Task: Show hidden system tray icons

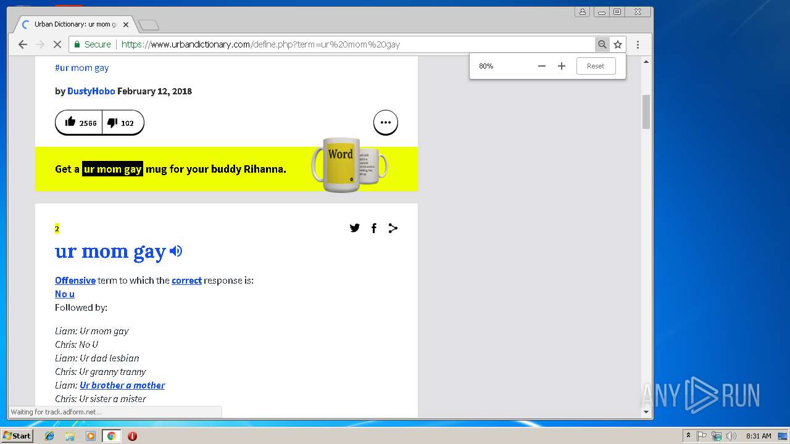Action: pos(688,436)
